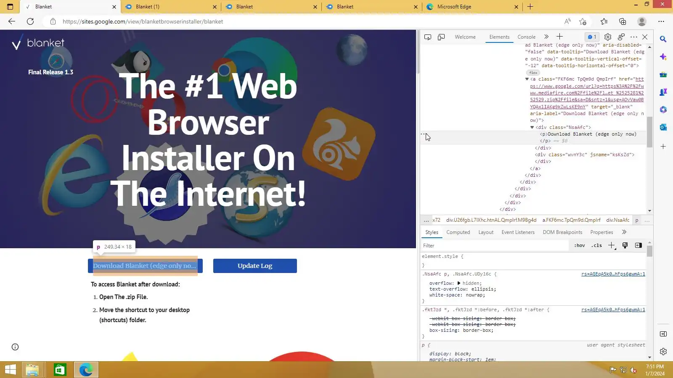Open the Properties pane tab
This screenshot has height=378, width=673.
[601, 232]
